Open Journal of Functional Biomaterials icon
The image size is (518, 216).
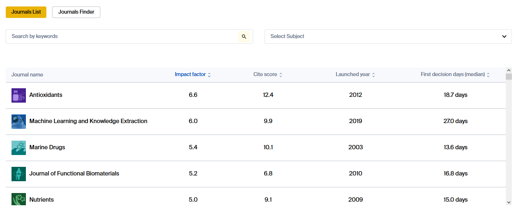(19, 174)
